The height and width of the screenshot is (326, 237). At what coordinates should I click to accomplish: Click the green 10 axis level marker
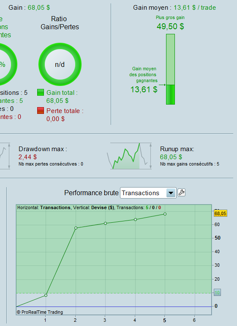(217, 293)
